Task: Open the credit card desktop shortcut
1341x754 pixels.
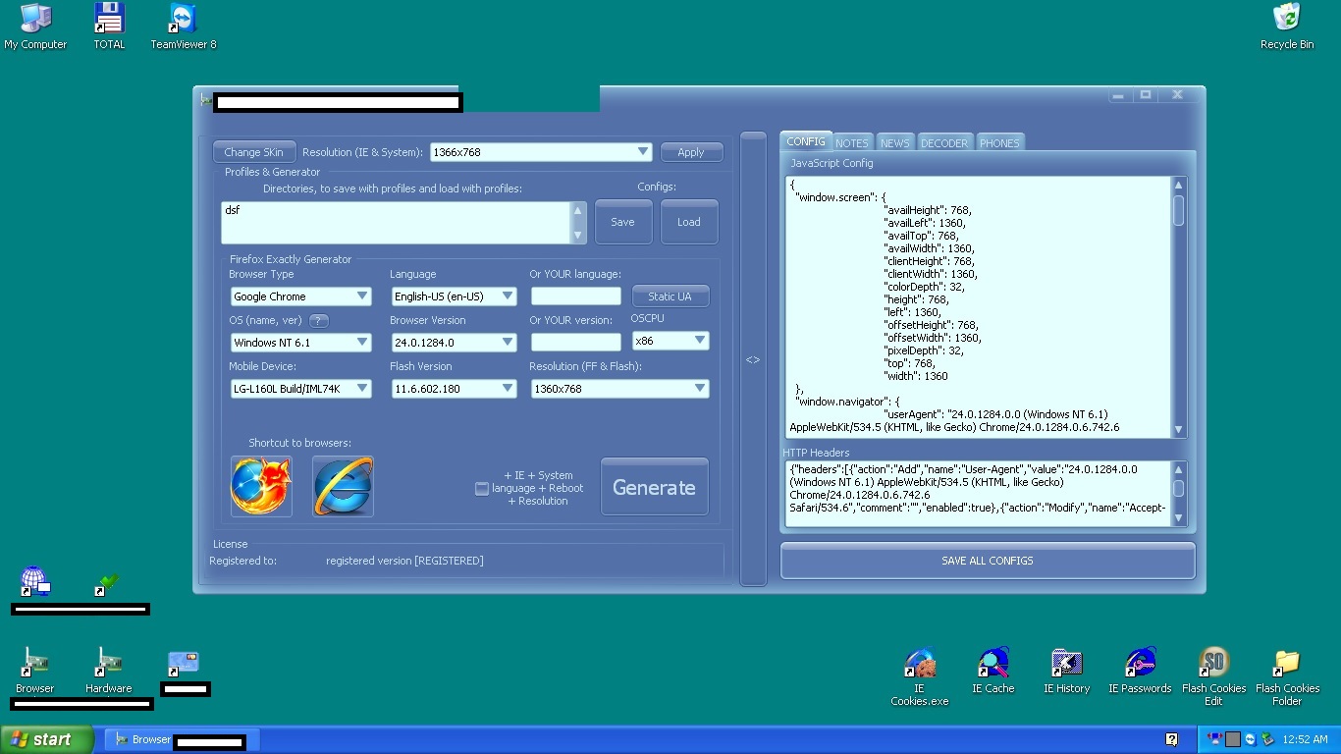Action: pos(183,663)
